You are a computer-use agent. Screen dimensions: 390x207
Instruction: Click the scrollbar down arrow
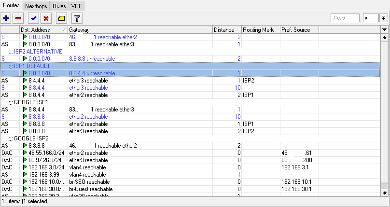384,192
